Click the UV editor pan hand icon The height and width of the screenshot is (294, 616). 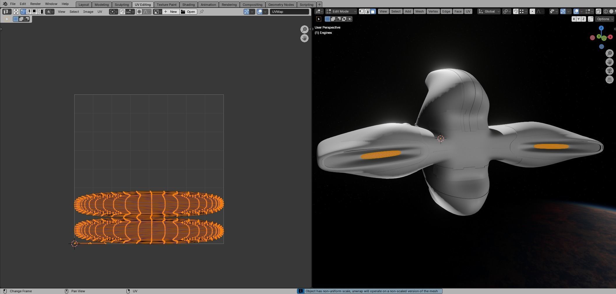pyautogui.click(x=305, y=38)
